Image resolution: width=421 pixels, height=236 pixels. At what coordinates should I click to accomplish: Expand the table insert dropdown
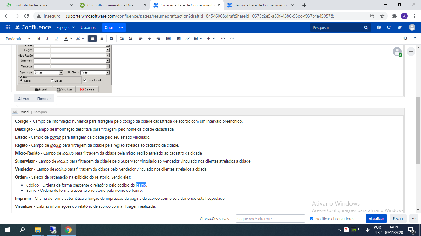pyautogui.click(x=198, y=38)
